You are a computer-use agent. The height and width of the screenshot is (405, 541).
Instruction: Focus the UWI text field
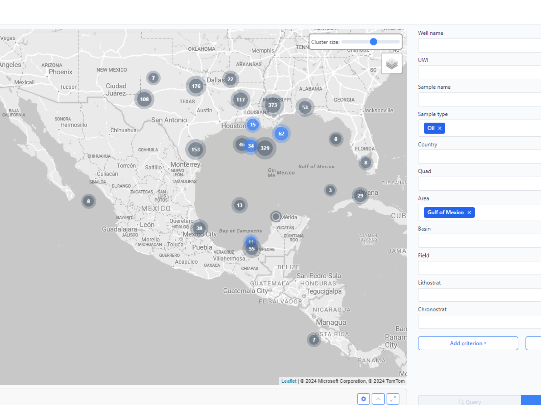[479, 73]
